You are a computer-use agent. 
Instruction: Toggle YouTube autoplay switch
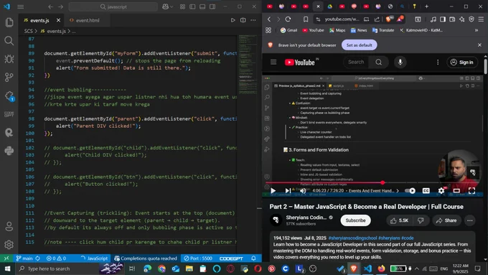pyautogui.click(x=410, y=190)
